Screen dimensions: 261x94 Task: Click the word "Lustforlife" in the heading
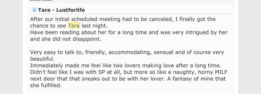click(71, 10)
